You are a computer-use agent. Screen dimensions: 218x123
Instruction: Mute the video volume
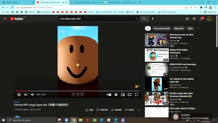32,95
